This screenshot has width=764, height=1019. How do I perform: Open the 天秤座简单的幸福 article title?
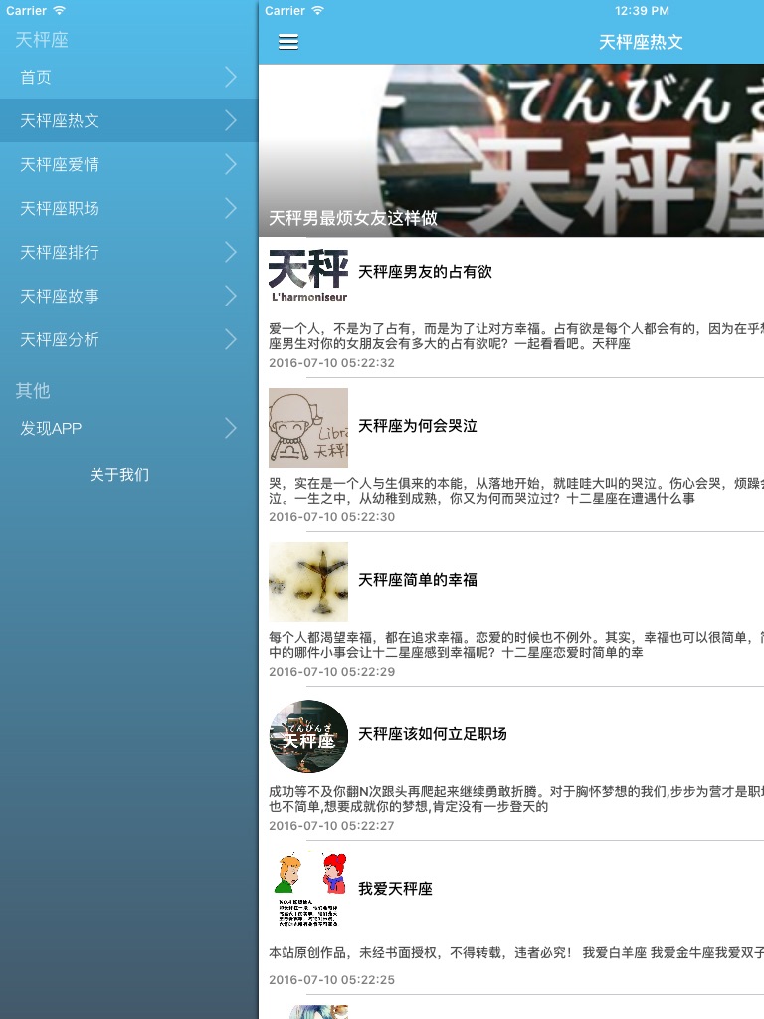coord(418,580)
